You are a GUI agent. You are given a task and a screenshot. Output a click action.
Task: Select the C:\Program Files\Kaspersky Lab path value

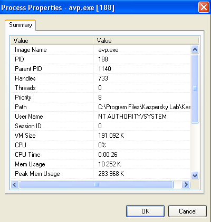point(144,107)
